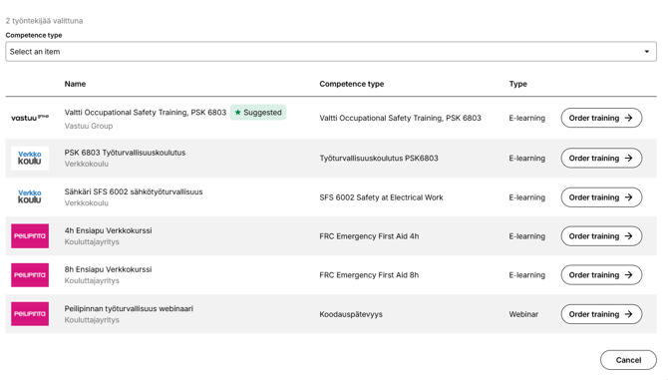The height and width of the screenshot is (380, 668).
Task: Click '2 työntekijää valittuna' text
Action: 44,21
